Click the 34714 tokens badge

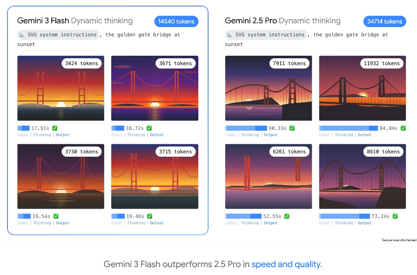pyautogui.click(x=384, y=21)
